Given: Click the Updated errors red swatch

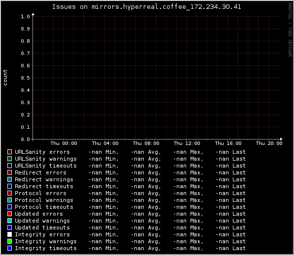Looking at the screenshot, I should coord(9,214).
